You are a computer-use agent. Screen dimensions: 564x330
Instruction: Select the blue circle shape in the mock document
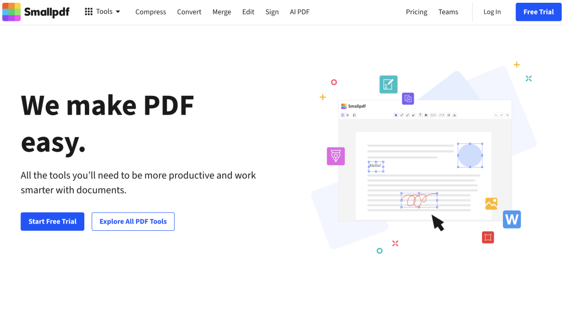[470, 155]
